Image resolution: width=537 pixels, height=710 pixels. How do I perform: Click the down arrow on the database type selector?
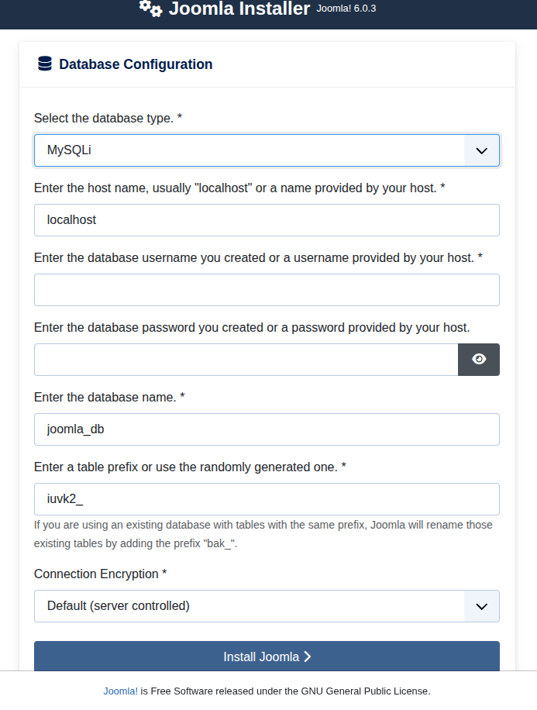(x=480, y=150)
